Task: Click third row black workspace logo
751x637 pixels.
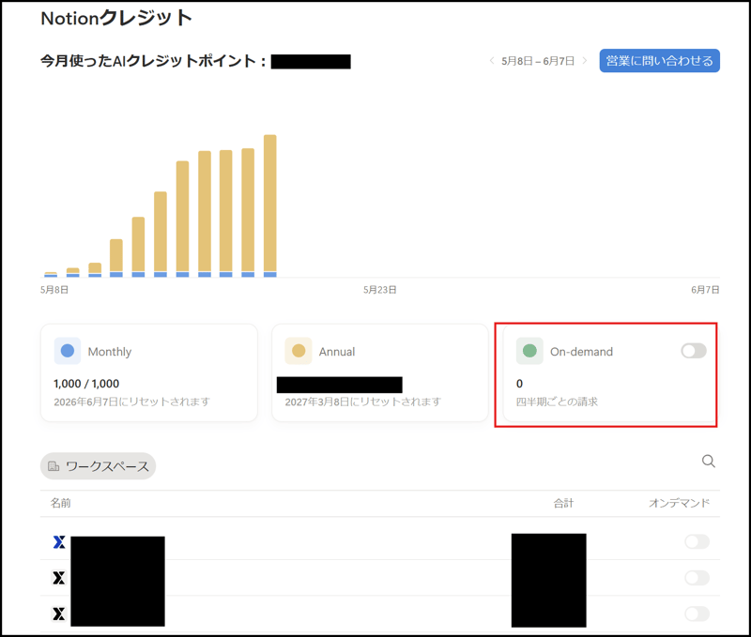Action: click(59, 614)
